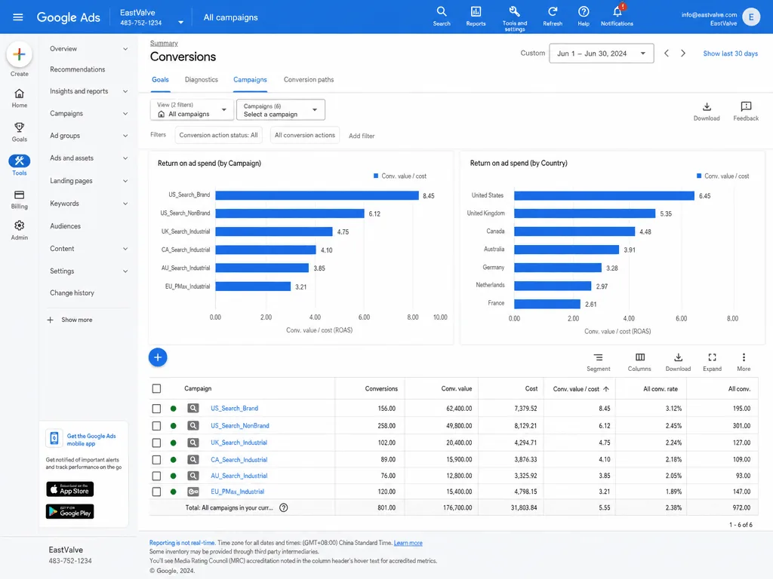Open Billing in the left rail
The image size is (773, 579).
[x=19, y=199]
